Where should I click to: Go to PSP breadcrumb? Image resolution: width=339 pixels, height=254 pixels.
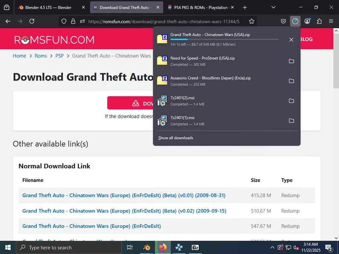(60, 56)
